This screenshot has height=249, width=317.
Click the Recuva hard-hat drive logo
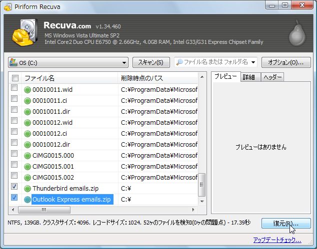pyautogui.click(x=24, y=33)
